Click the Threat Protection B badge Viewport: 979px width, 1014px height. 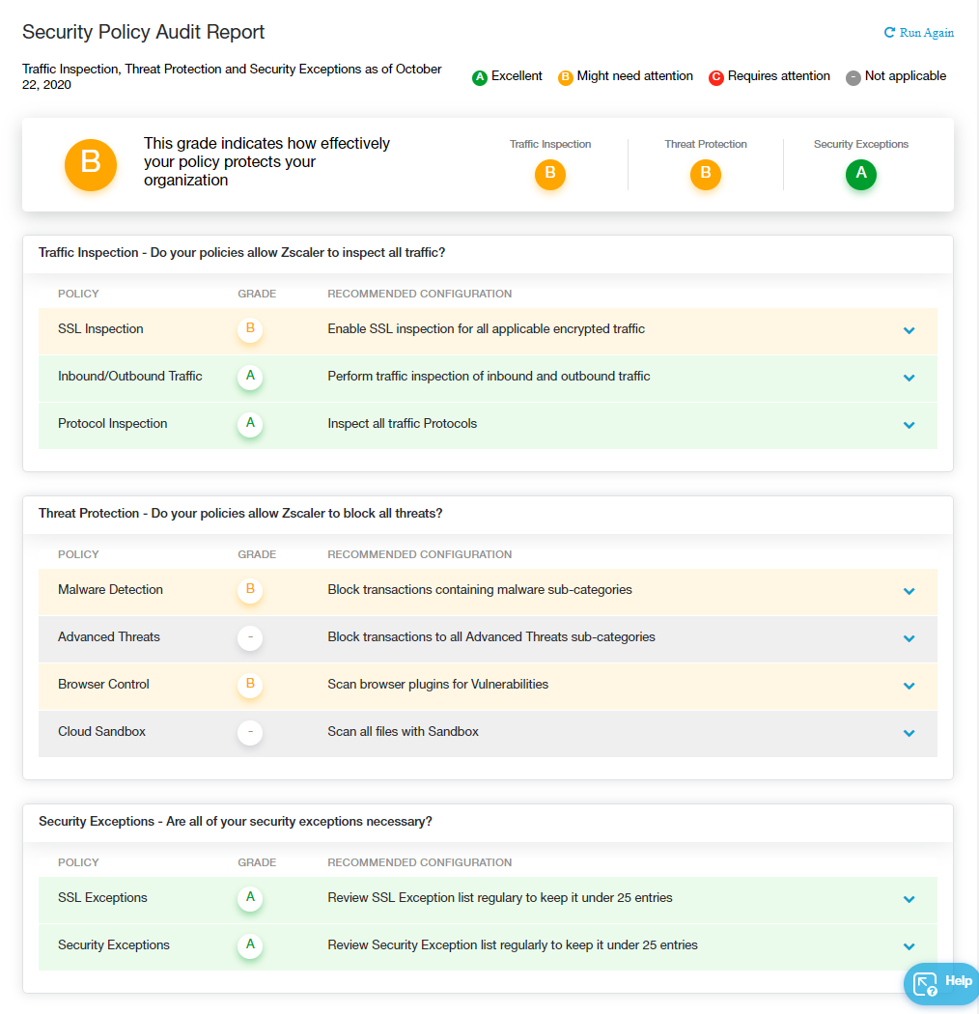(706, 175)
